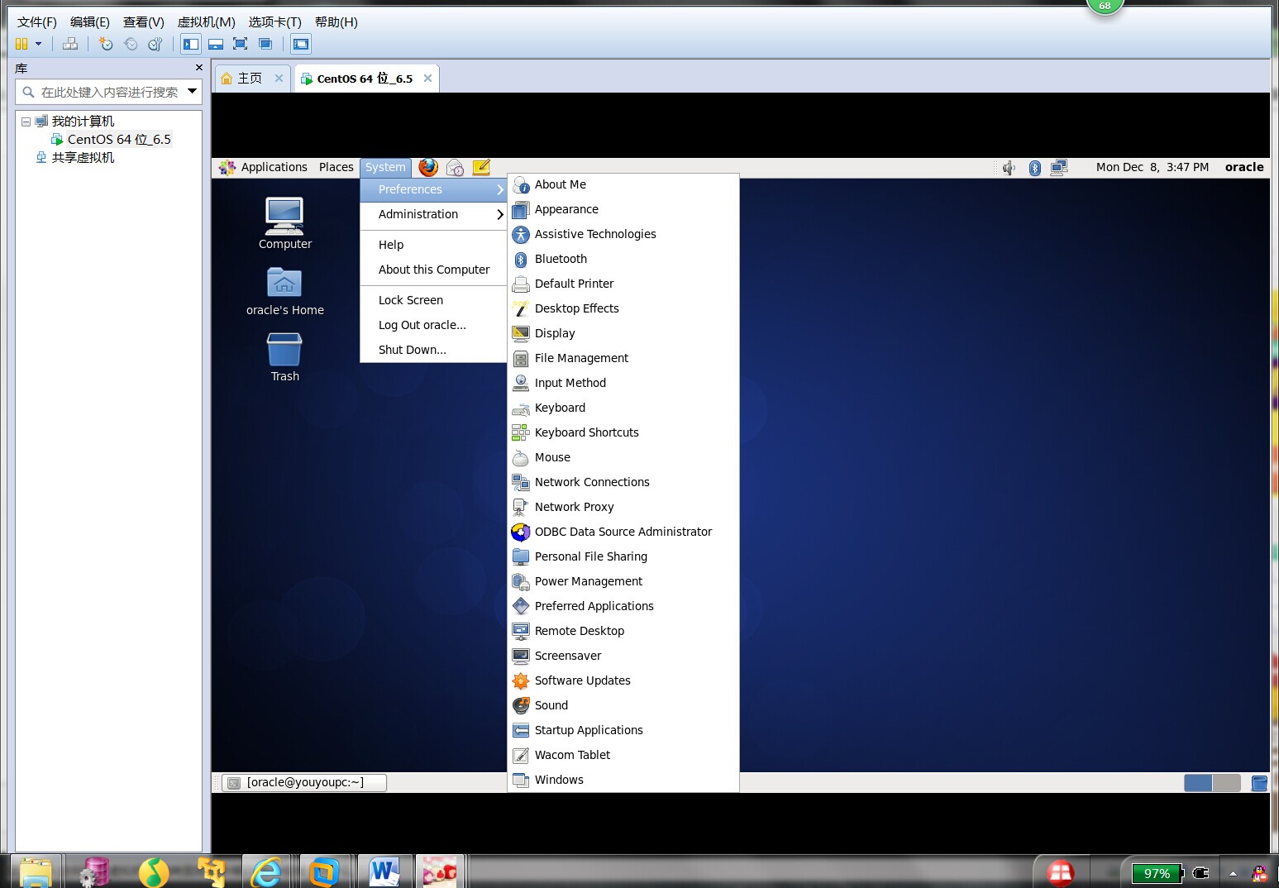1279x888 pixels.
Task: Click the Unity mode toolbar icon
Action: pos(265,44)
